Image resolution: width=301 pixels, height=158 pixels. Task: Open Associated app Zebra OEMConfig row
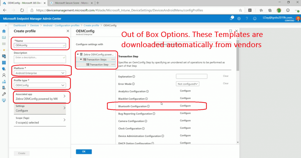[40, 97]
